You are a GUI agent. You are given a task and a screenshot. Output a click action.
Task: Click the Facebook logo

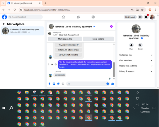point(4,17)
